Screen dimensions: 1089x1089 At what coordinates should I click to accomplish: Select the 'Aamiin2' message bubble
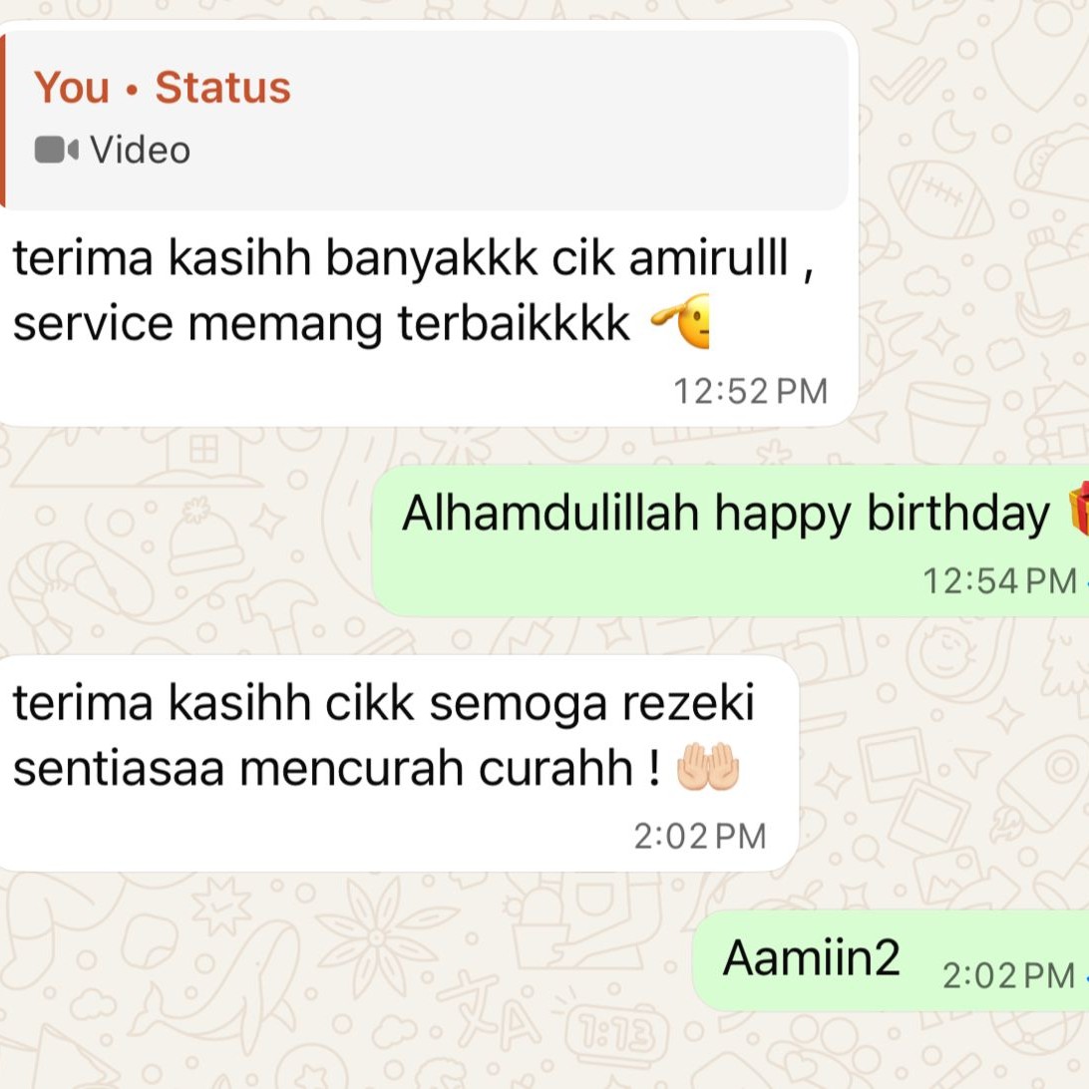click(x=892, y=960)
